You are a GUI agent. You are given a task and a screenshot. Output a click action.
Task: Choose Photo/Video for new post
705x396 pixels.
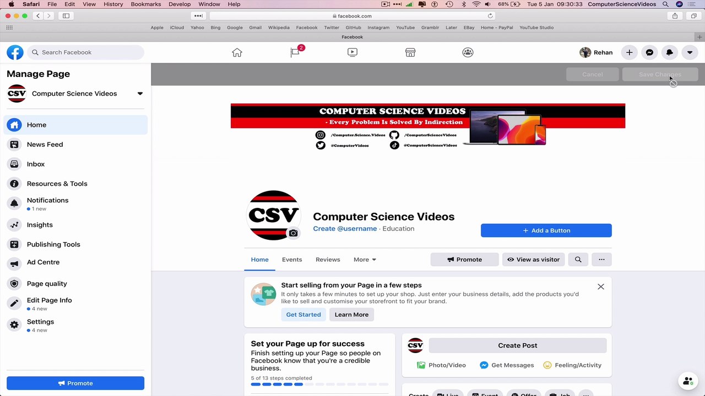coord(441,365)
